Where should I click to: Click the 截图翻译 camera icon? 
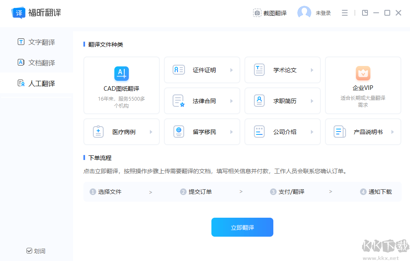(x=256, y=12)
